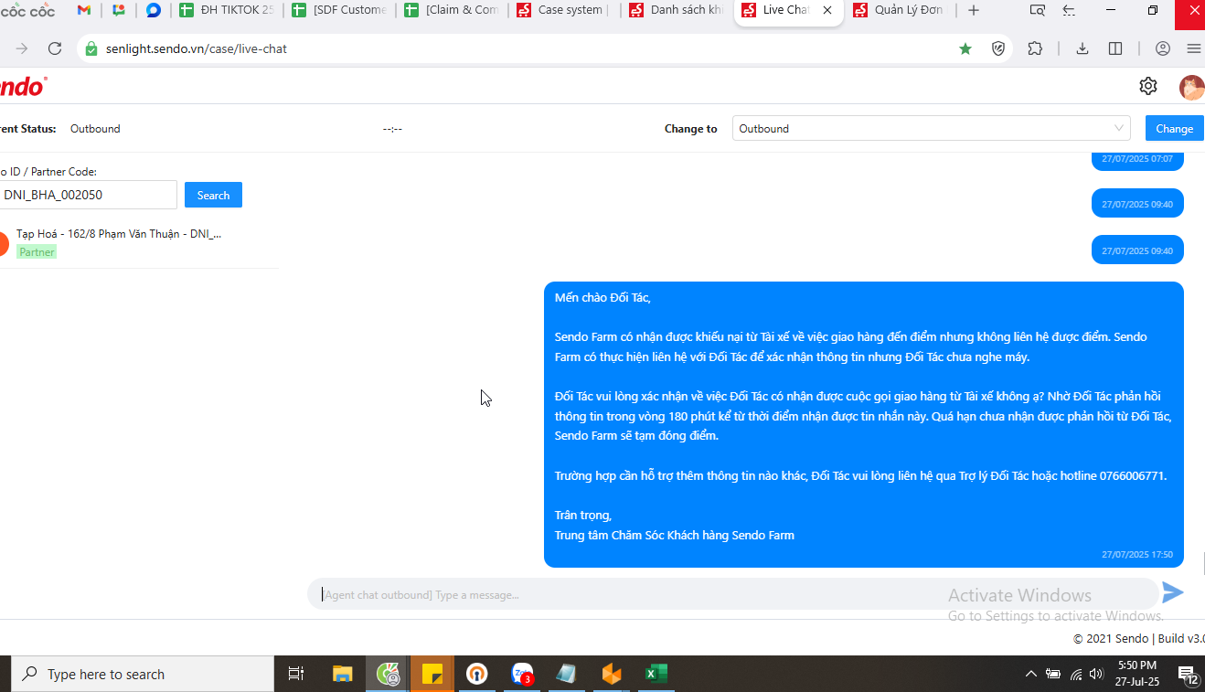
Task: Open File Explorer from taskbar
Action: [x=342, y=674]
